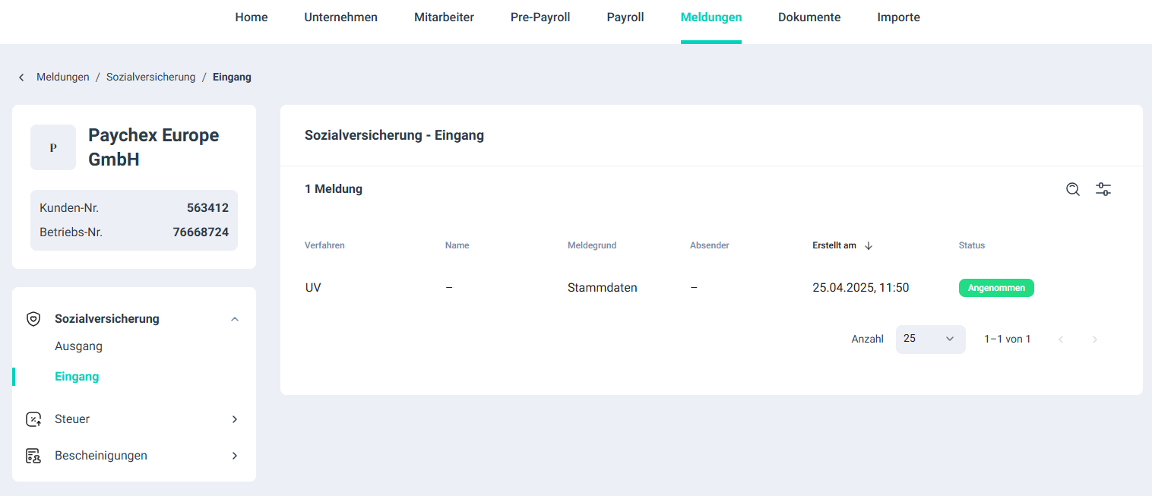The height and width of the screenshot is (496, 1152).
Task: Click the company avatar with letter P
Action: coord(53,147)
